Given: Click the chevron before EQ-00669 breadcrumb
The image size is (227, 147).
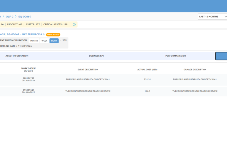Looking at the screenshot, I should pyautogui.click(x=16, y=17).
